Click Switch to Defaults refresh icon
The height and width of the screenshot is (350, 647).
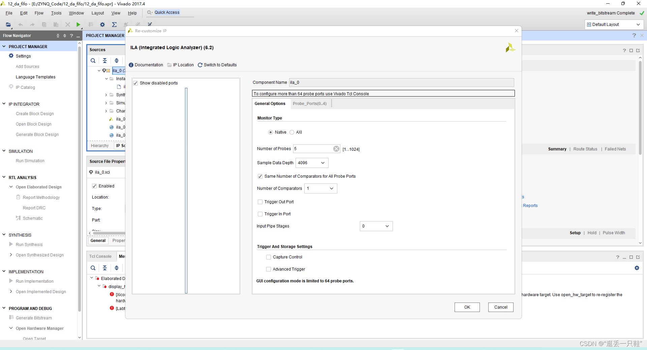(x=200, y=65)
